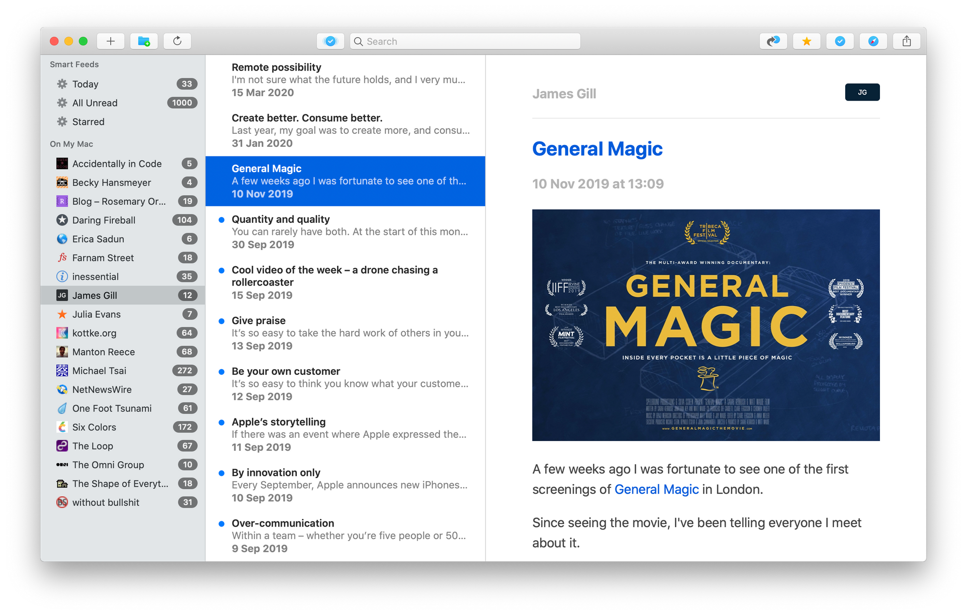This screenshot has width=967, height=615.
Task: Click Mark All as Read icon beside search
Action: point(330,42)
